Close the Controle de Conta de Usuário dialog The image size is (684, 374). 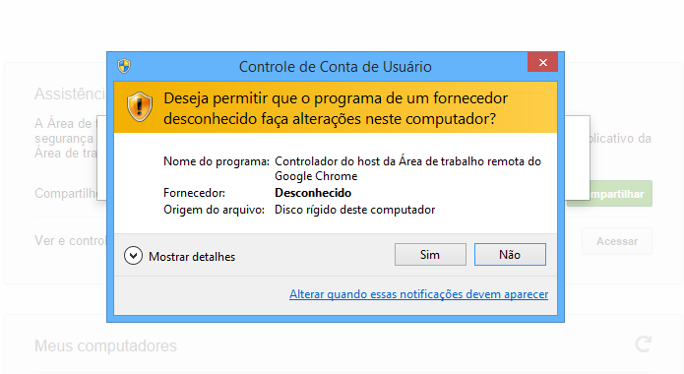click(542, 62)
